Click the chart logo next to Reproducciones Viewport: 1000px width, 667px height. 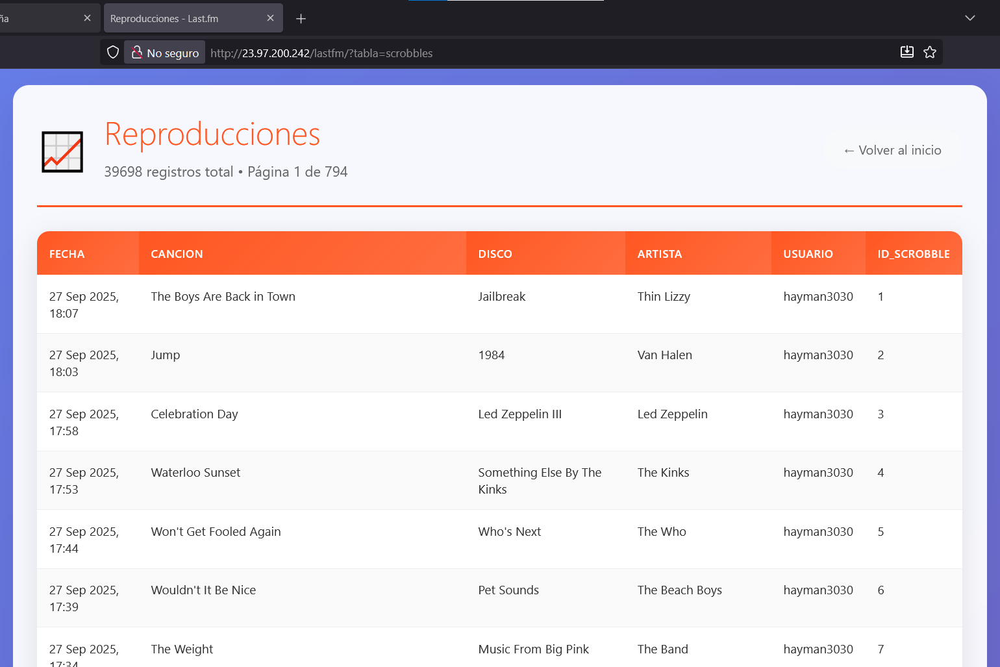(62, 152)
